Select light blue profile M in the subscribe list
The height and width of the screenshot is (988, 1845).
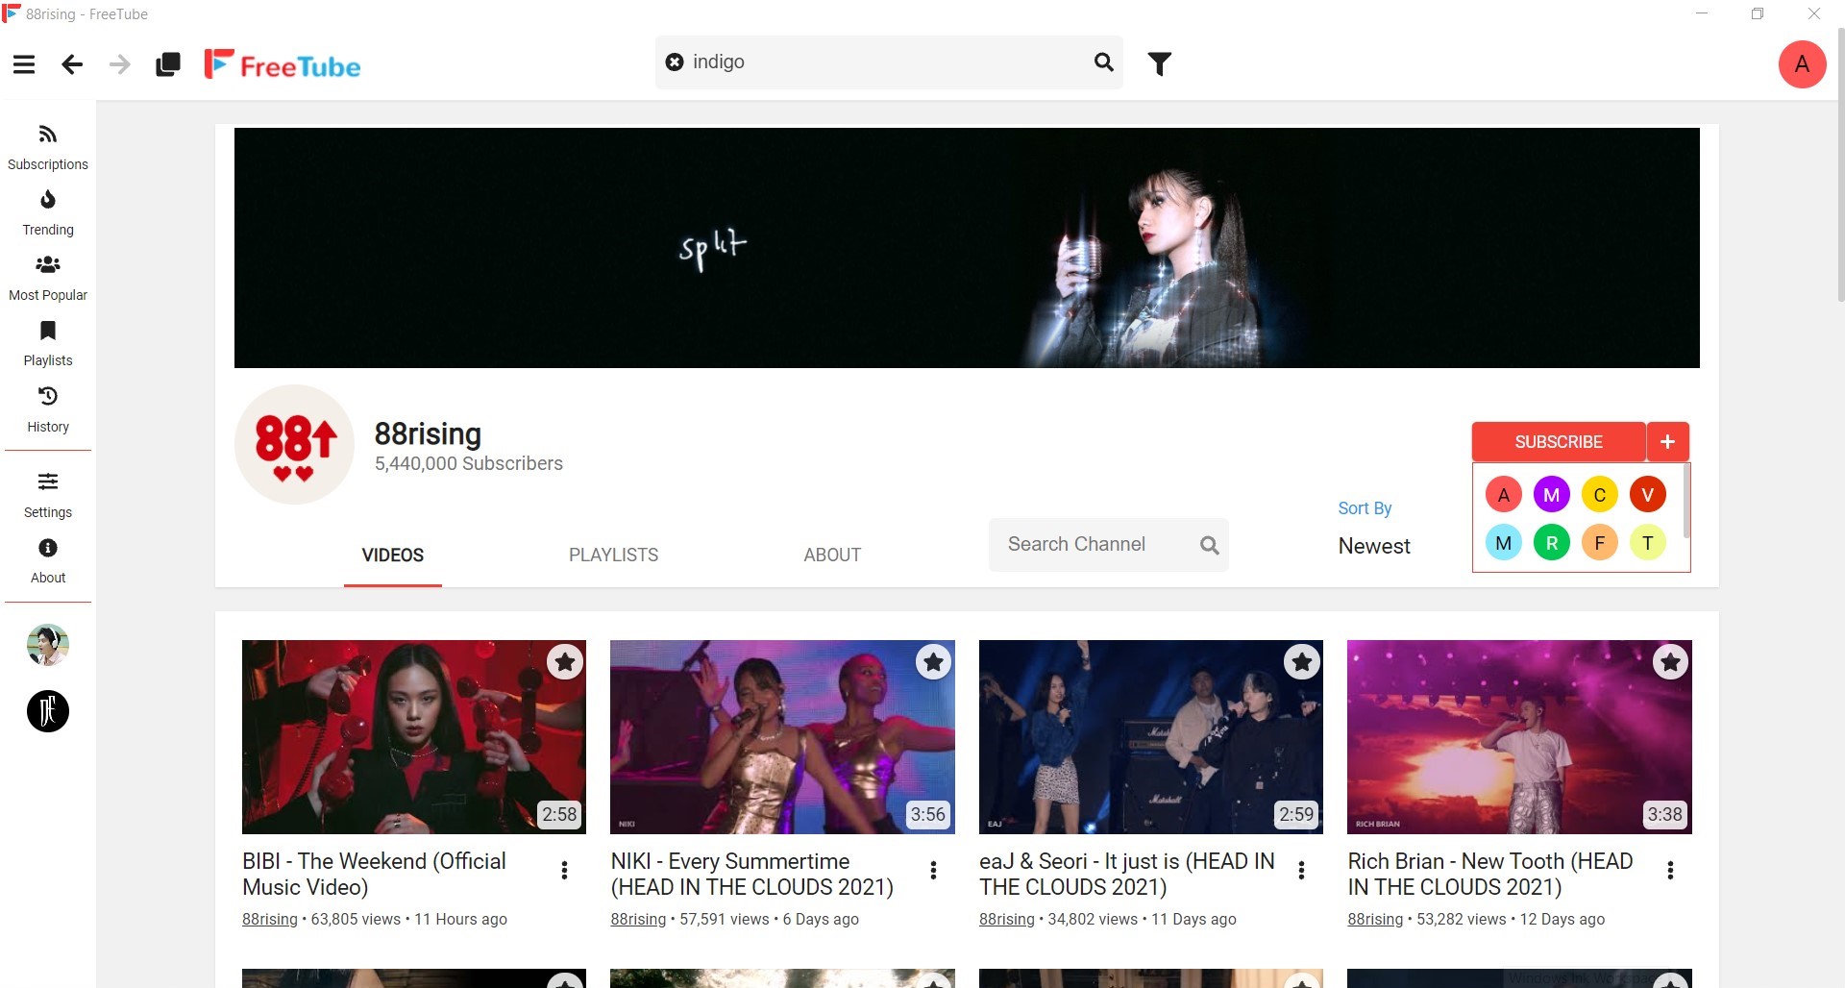[1504, 543]
